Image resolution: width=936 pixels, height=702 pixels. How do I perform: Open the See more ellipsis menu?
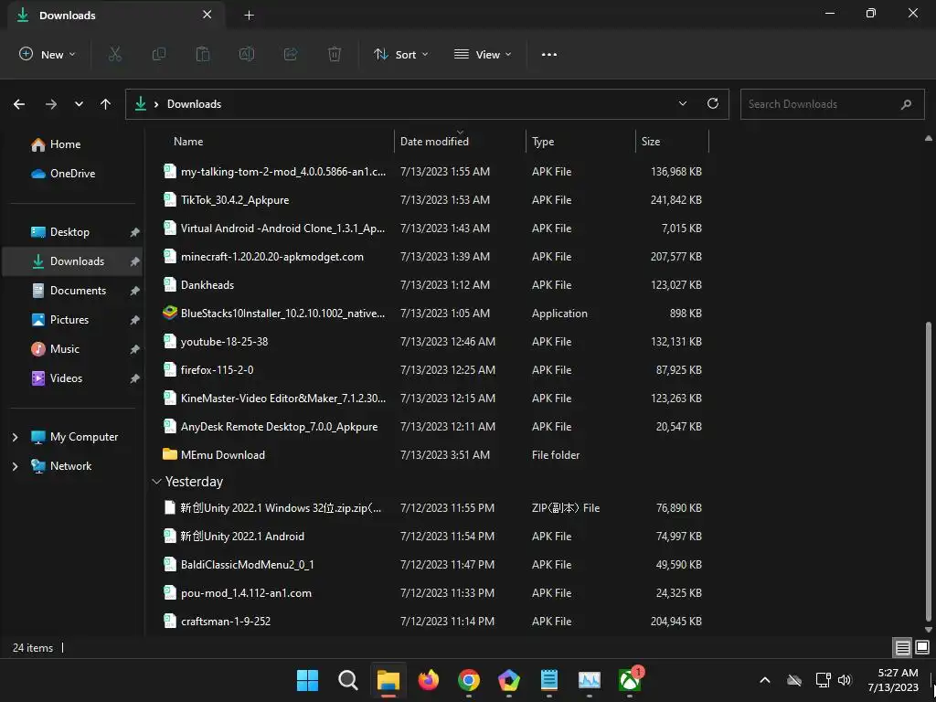point(549,54)
